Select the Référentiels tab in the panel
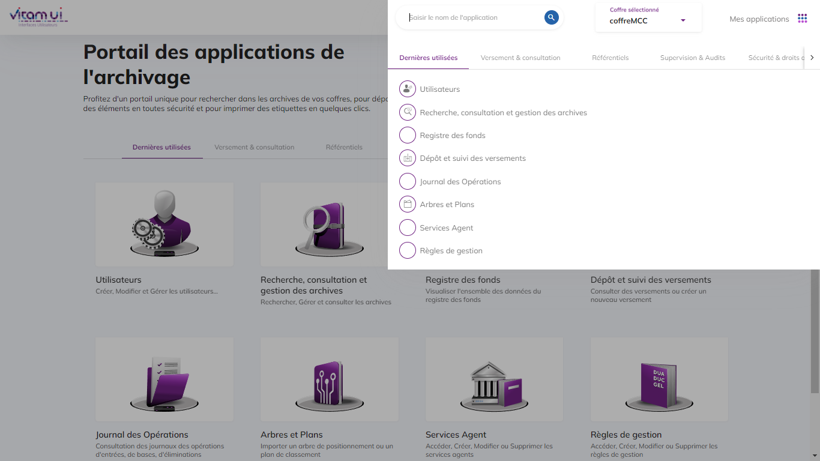Screen dimensions: 820x461 pyautogui.click(x=610, y=58)
